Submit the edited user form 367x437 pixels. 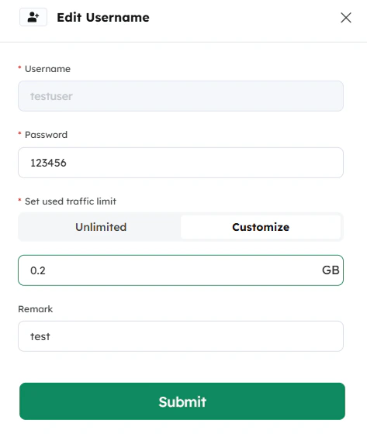coord(182,401)
